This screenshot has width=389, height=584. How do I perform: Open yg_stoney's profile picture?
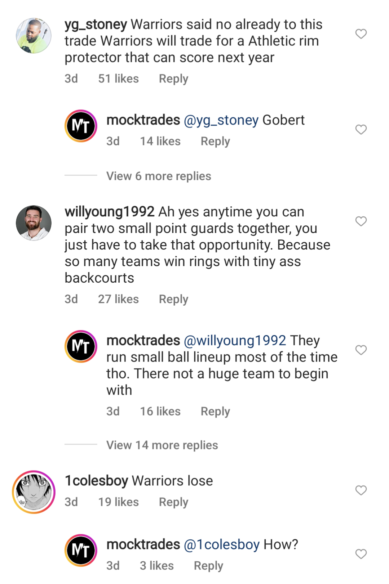pyautogui.click(x=34, y=36)
